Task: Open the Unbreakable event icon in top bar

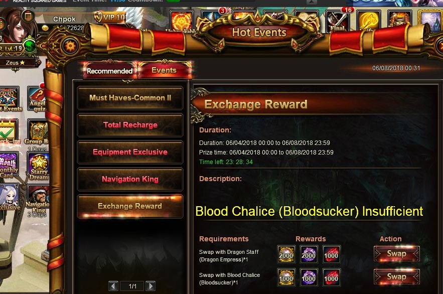Action: coord(182,21)
